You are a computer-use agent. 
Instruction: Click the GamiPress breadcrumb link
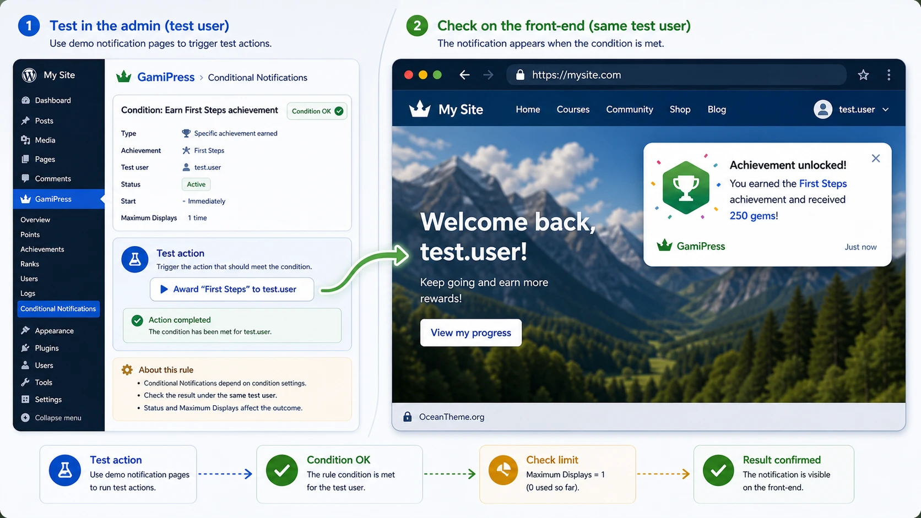click(166, 77)
